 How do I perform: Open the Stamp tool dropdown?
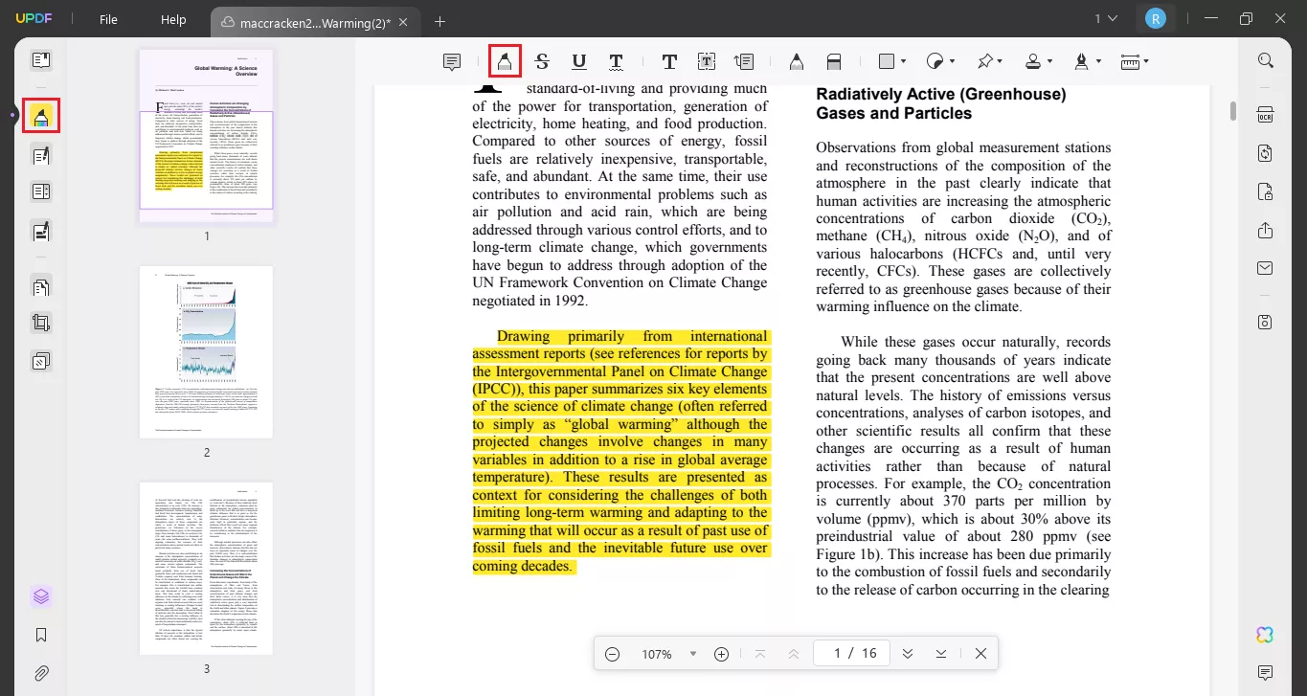1049,60
